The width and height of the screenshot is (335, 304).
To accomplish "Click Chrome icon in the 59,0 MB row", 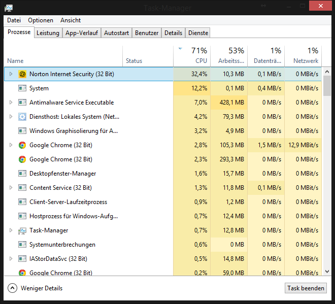I will pyautogui.click(x=22, y=273).
